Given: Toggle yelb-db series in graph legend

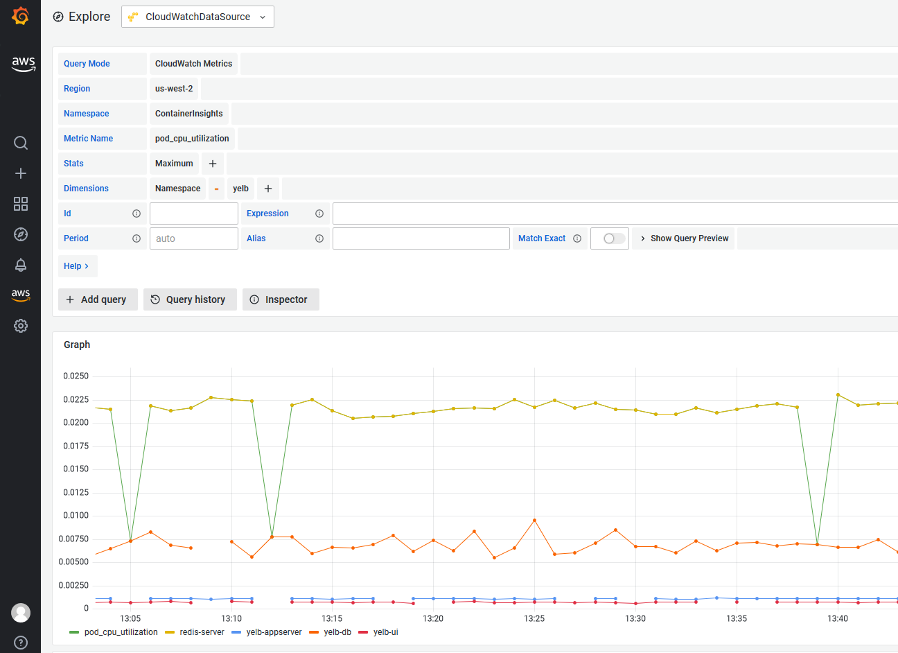Looking at the screenshot, I should [337, 632].
